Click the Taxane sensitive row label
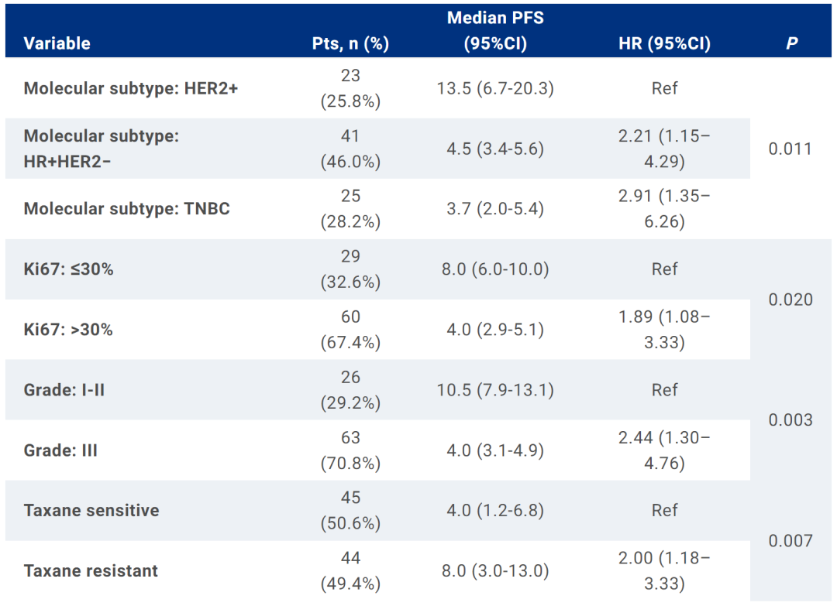 click(91, 511)
